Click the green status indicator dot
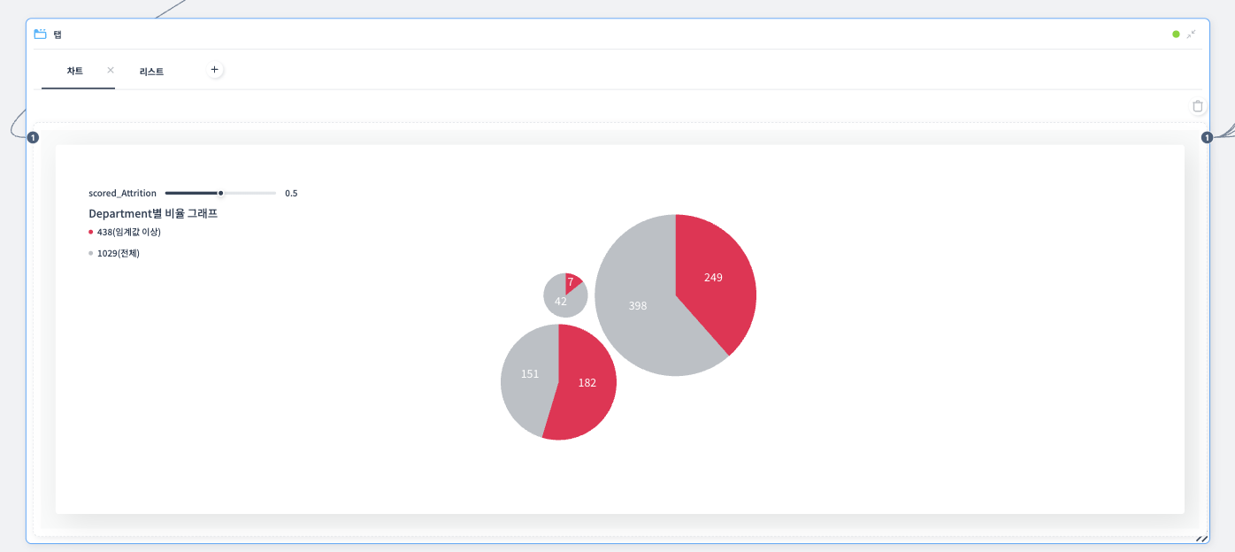 (1176, 34)
